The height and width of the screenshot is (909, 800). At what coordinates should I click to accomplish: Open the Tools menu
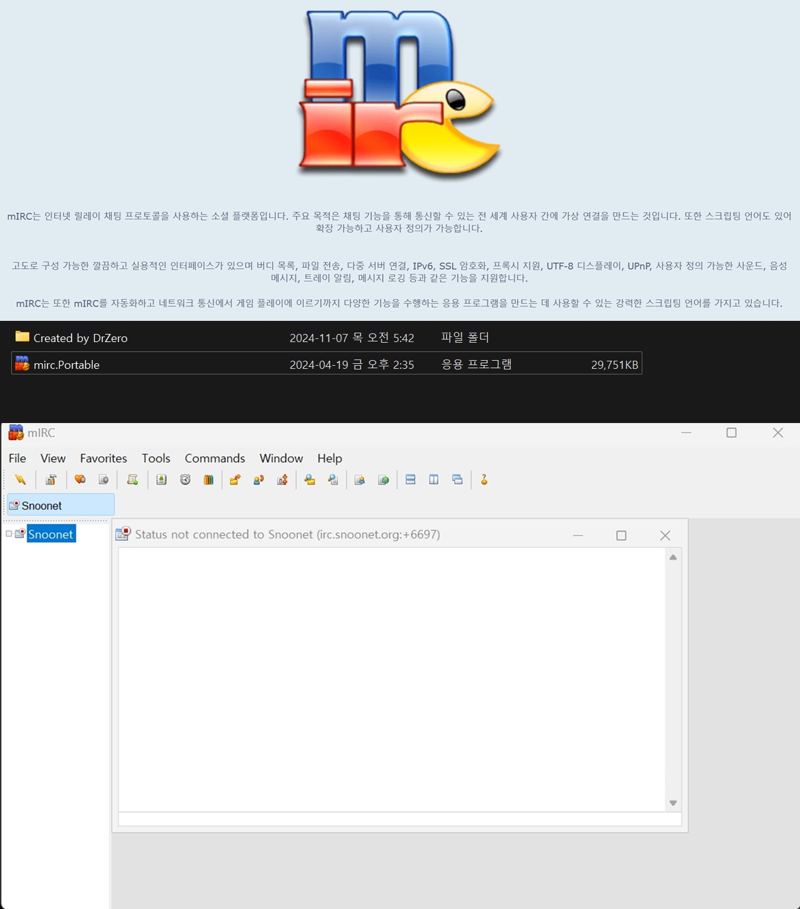point(156,458)
